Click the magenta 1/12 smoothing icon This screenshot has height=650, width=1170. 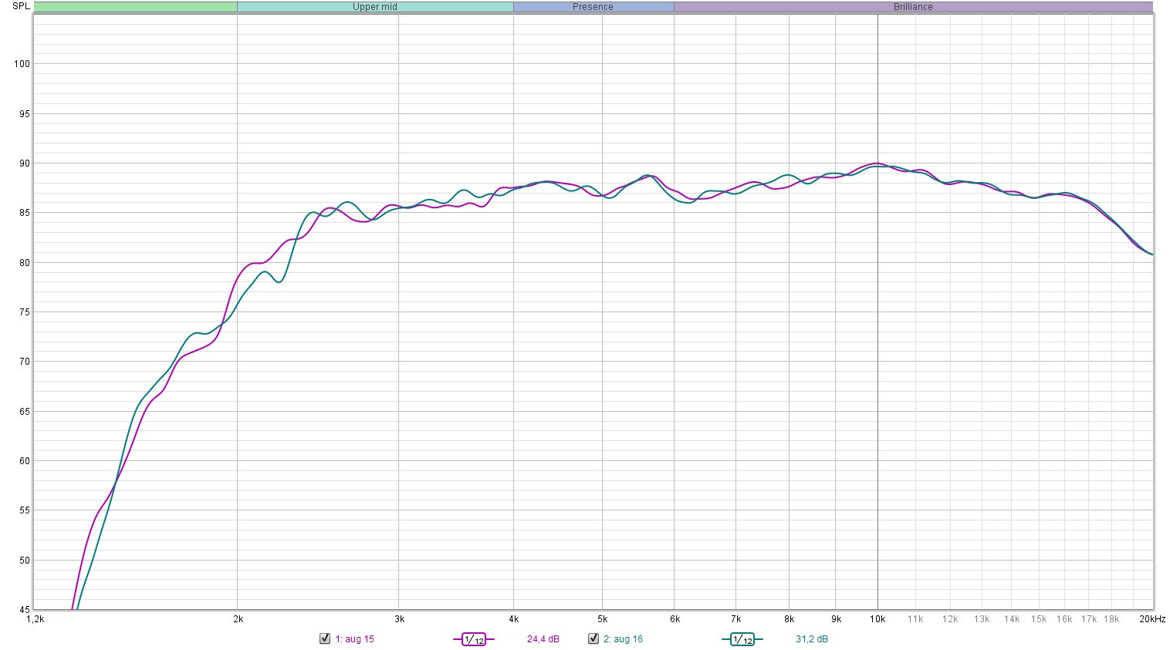(474, 639)
